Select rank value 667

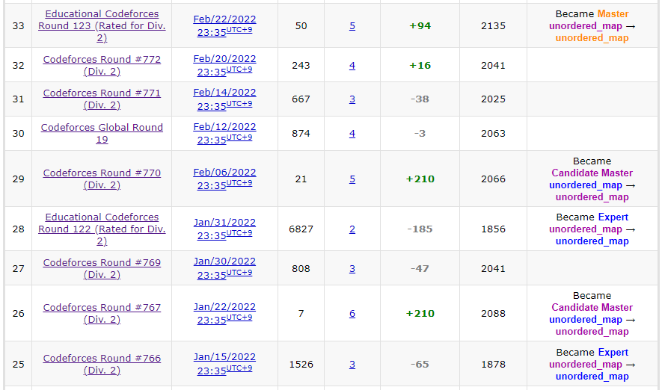[x=301, y=99]
